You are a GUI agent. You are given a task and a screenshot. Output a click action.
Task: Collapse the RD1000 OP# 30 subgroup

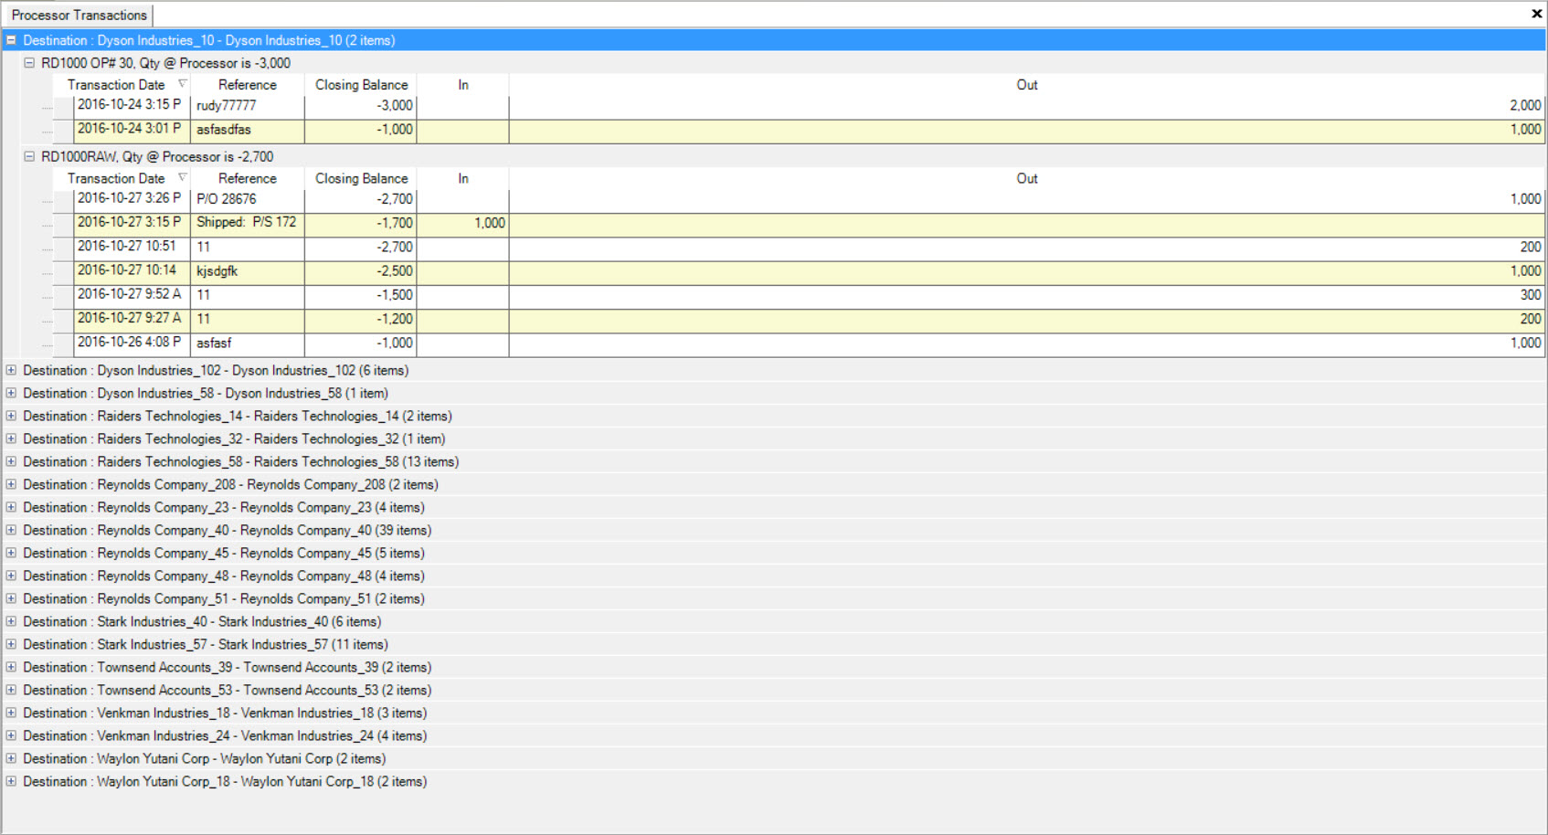pos(29,63)
